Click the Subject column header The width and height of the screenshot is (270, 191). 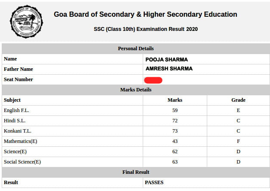[x=12, y=100]
